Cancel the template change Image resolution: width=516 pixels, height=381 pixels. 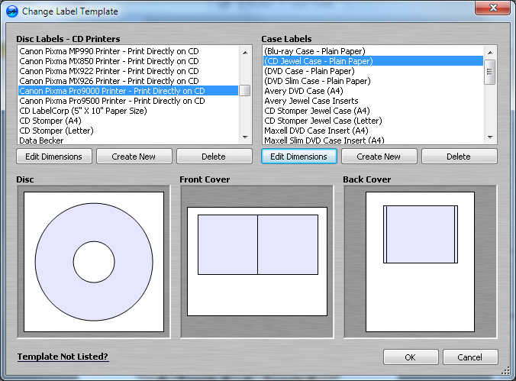tap(470, 357)
